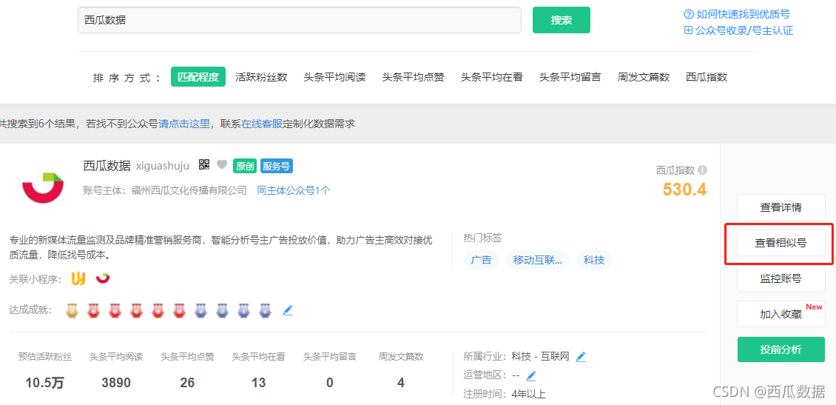Open the red-green linked mini-program icon
Image resolution: width=836 pixels, height=405 pixels.
pyautogui.click(x=102, y=278)
